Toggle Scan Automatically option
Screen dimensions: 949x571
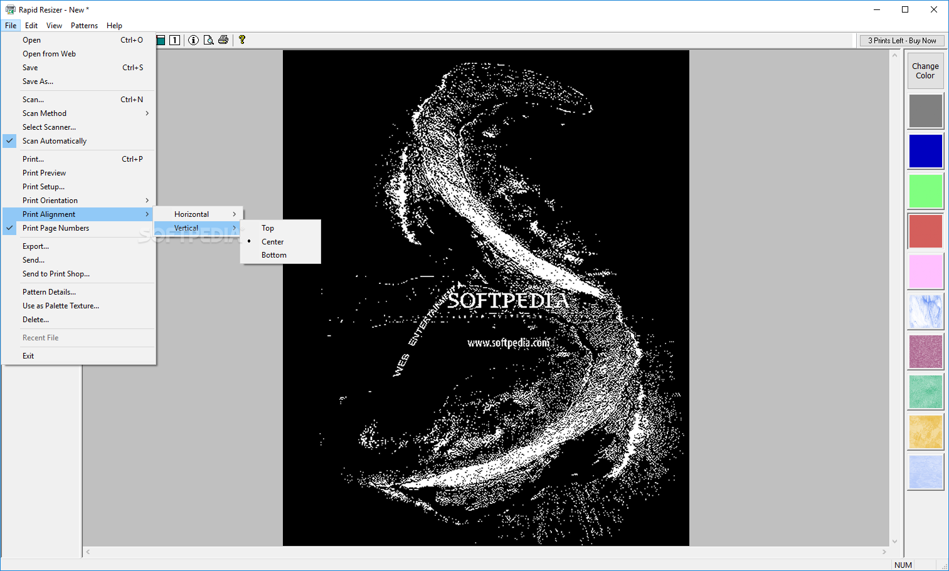pos(79,141)
